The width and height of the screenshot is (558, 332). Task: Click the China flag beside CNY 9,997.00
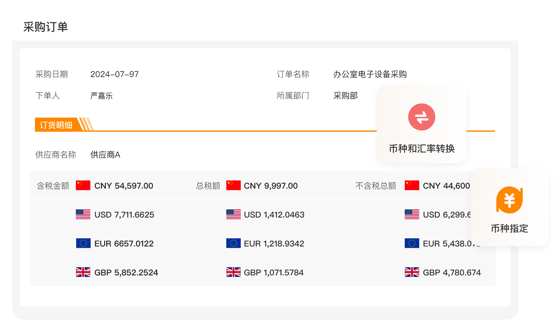pyautogui.click(x=233, y=185)
